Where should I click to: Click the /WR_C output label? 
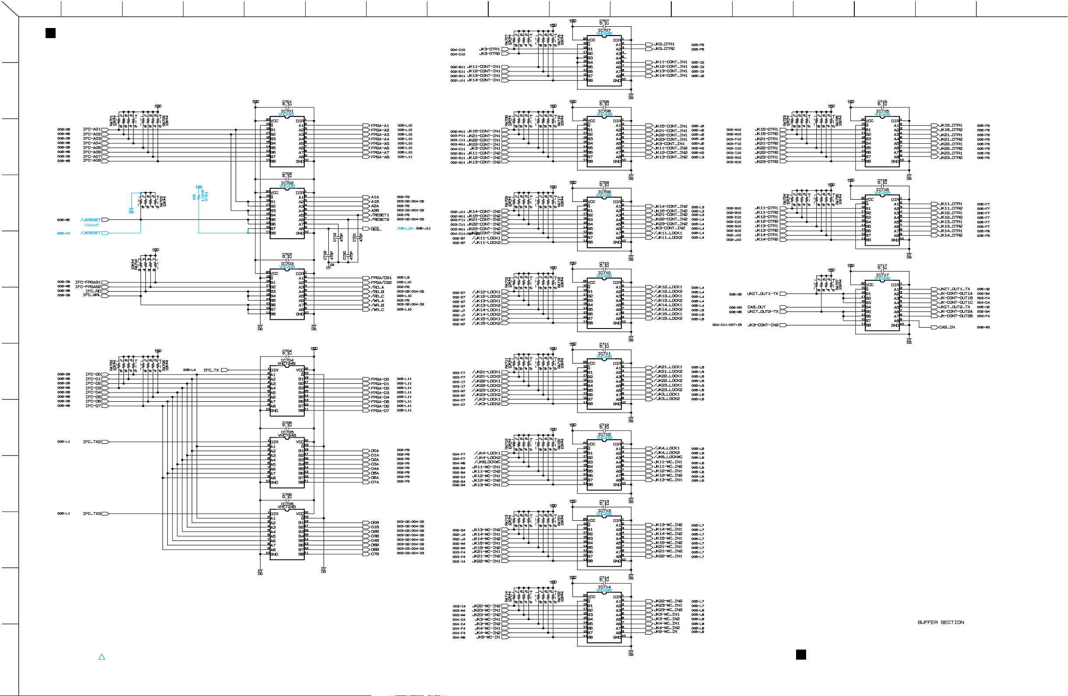tap(377, 309)
